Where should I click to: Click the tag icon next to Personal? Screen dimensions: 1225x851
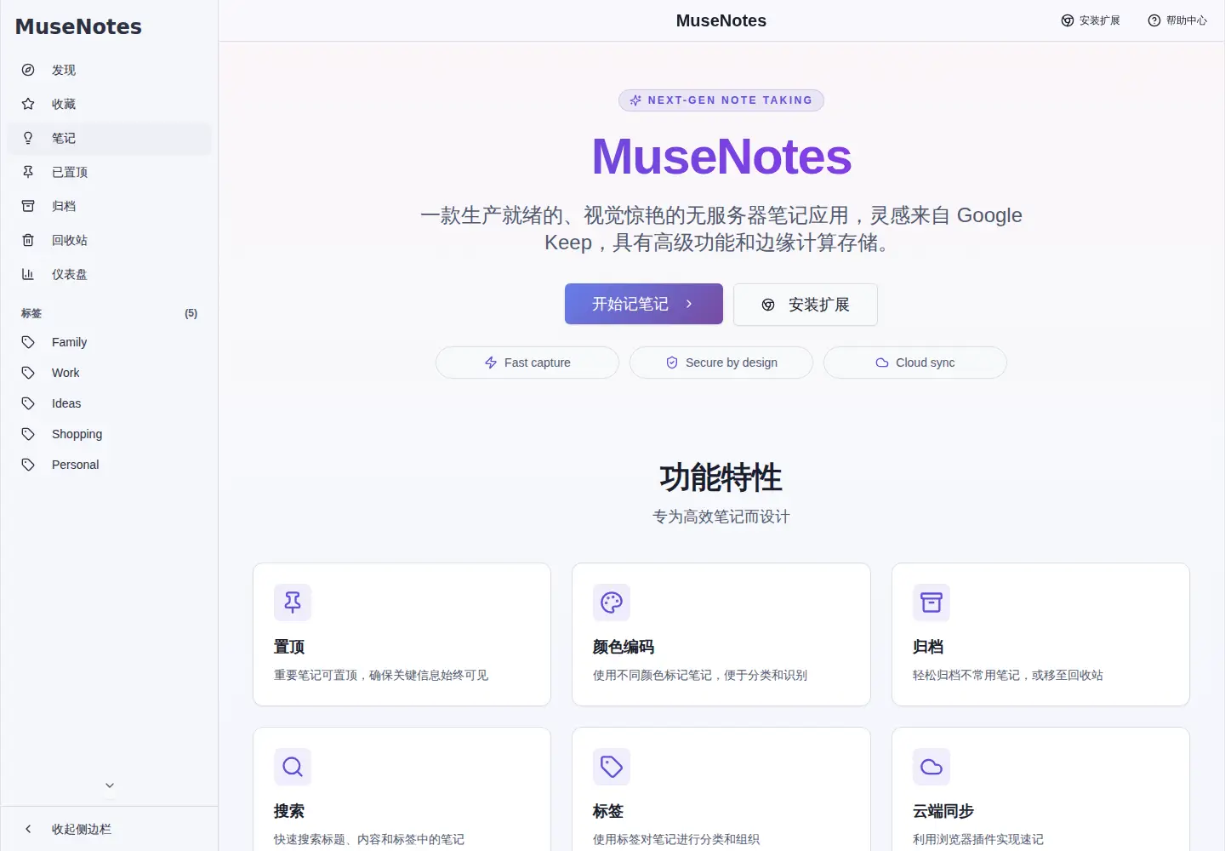pos(28,465)
